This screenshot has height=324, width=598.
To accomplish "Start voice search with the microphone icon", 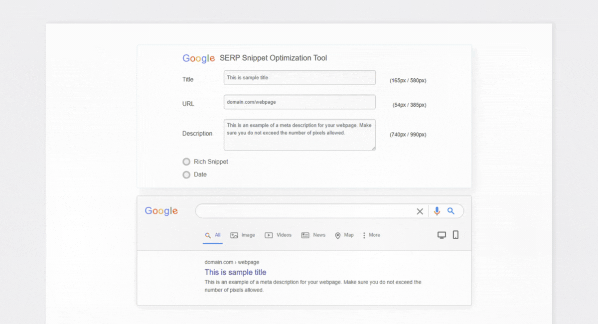I will 437,211.
